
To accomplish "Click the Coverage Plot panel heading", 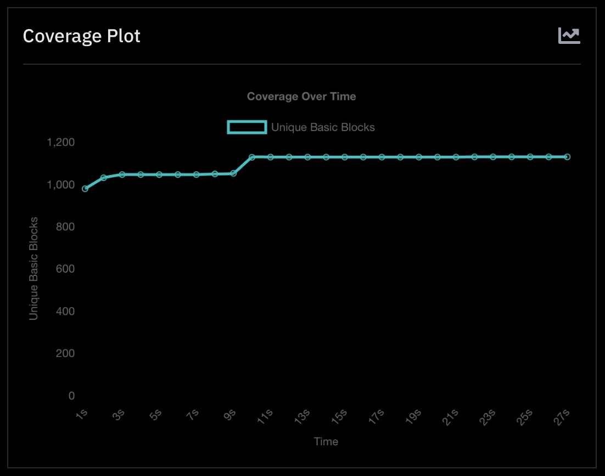I will 82,36.
